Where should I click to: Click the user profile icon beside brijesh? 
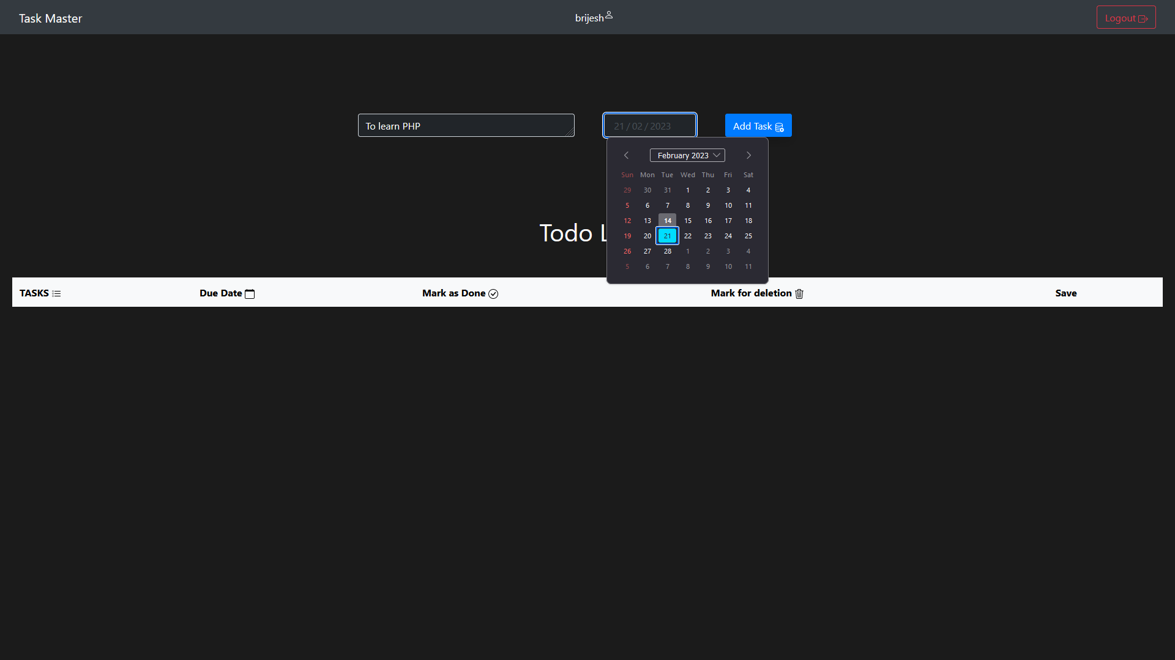point(609,15)
